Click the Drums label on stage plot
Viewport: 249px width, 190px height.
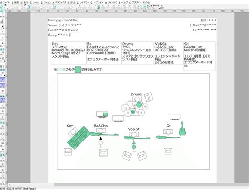click(136, 94)
